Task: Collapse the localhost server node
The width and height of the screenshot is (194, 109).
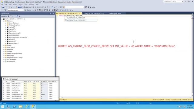Action: pos(2,19)
